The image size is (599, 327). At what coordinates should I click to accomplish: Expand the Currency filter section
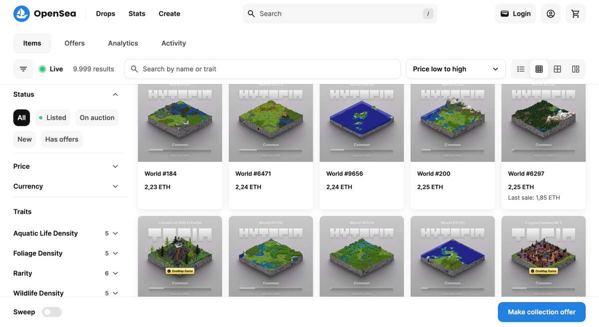(x=66, y=186)
